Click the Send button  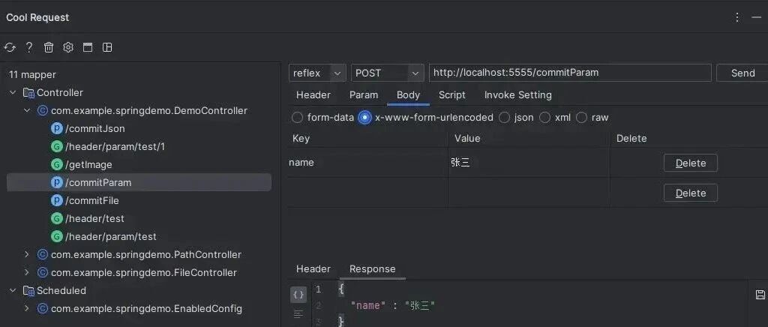(742, 73)
